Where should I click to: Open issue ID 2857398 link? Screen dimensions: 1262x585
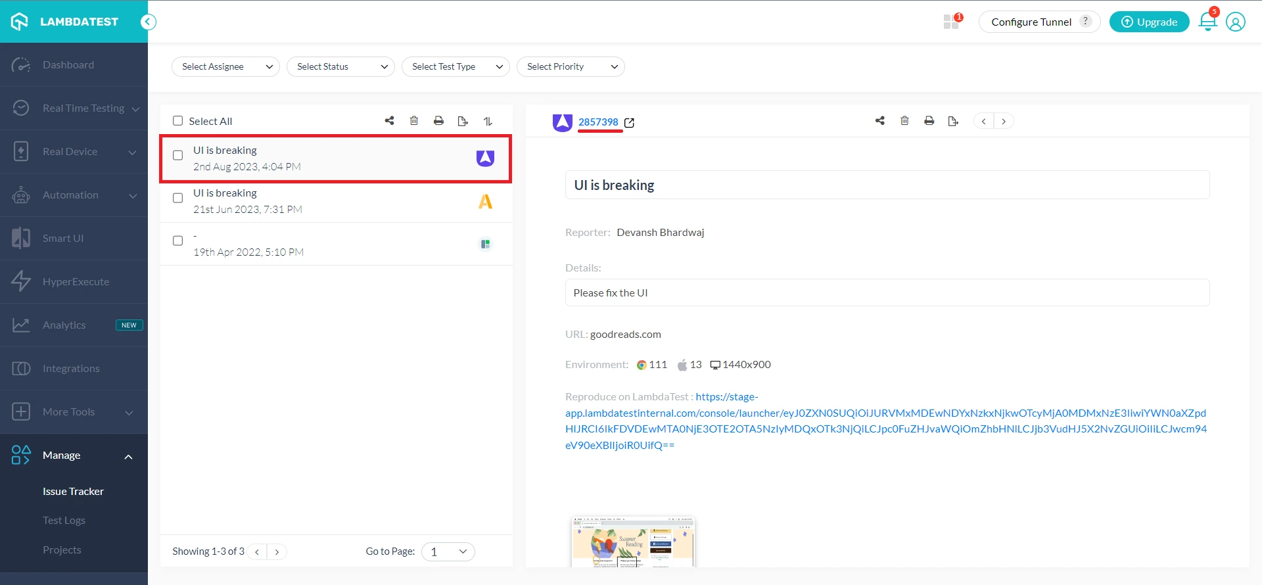click(598, 122)
